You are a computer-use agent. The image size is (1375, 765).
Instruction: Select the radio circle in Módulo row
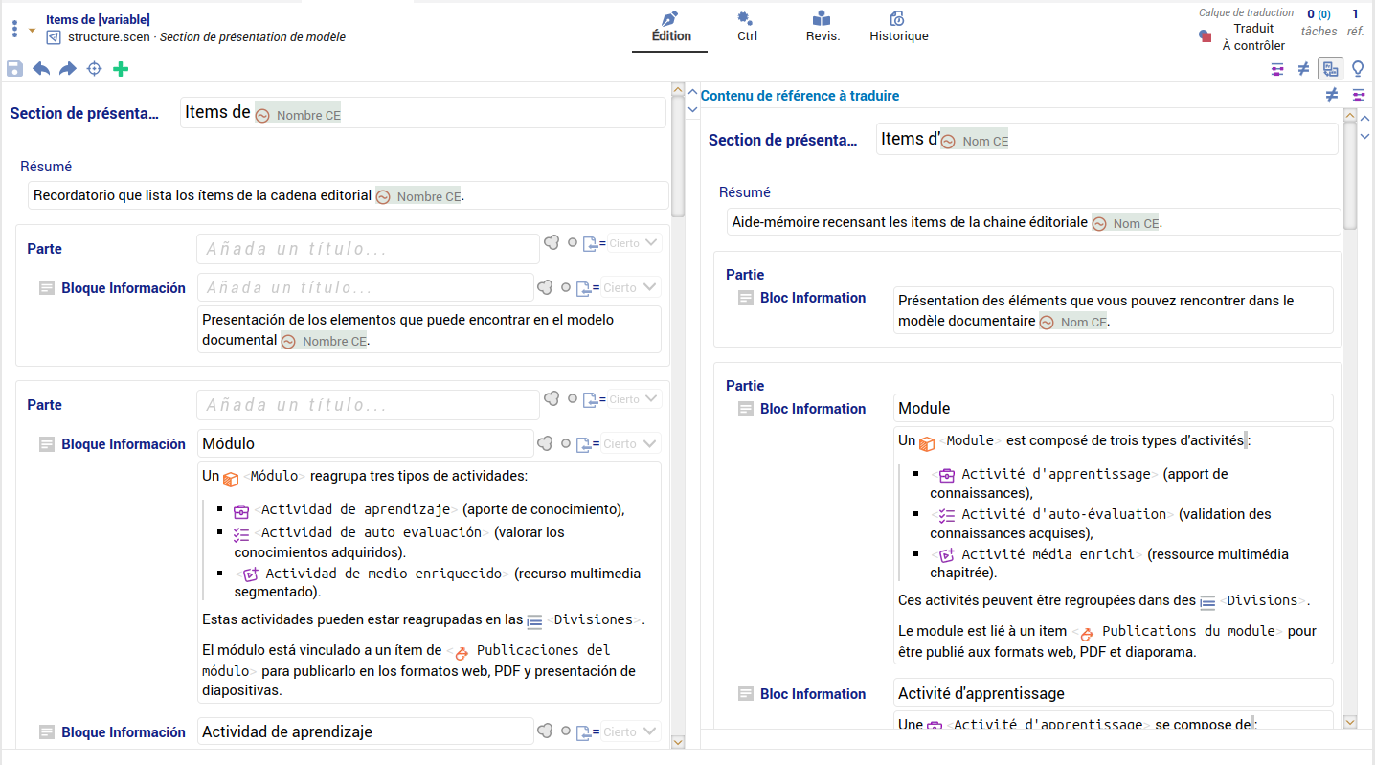[566, 444]
